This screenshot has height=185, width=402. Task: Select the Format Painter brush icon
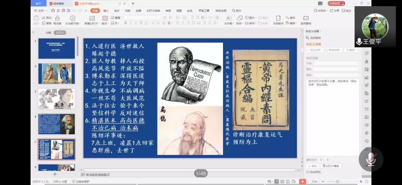[57, 18]
